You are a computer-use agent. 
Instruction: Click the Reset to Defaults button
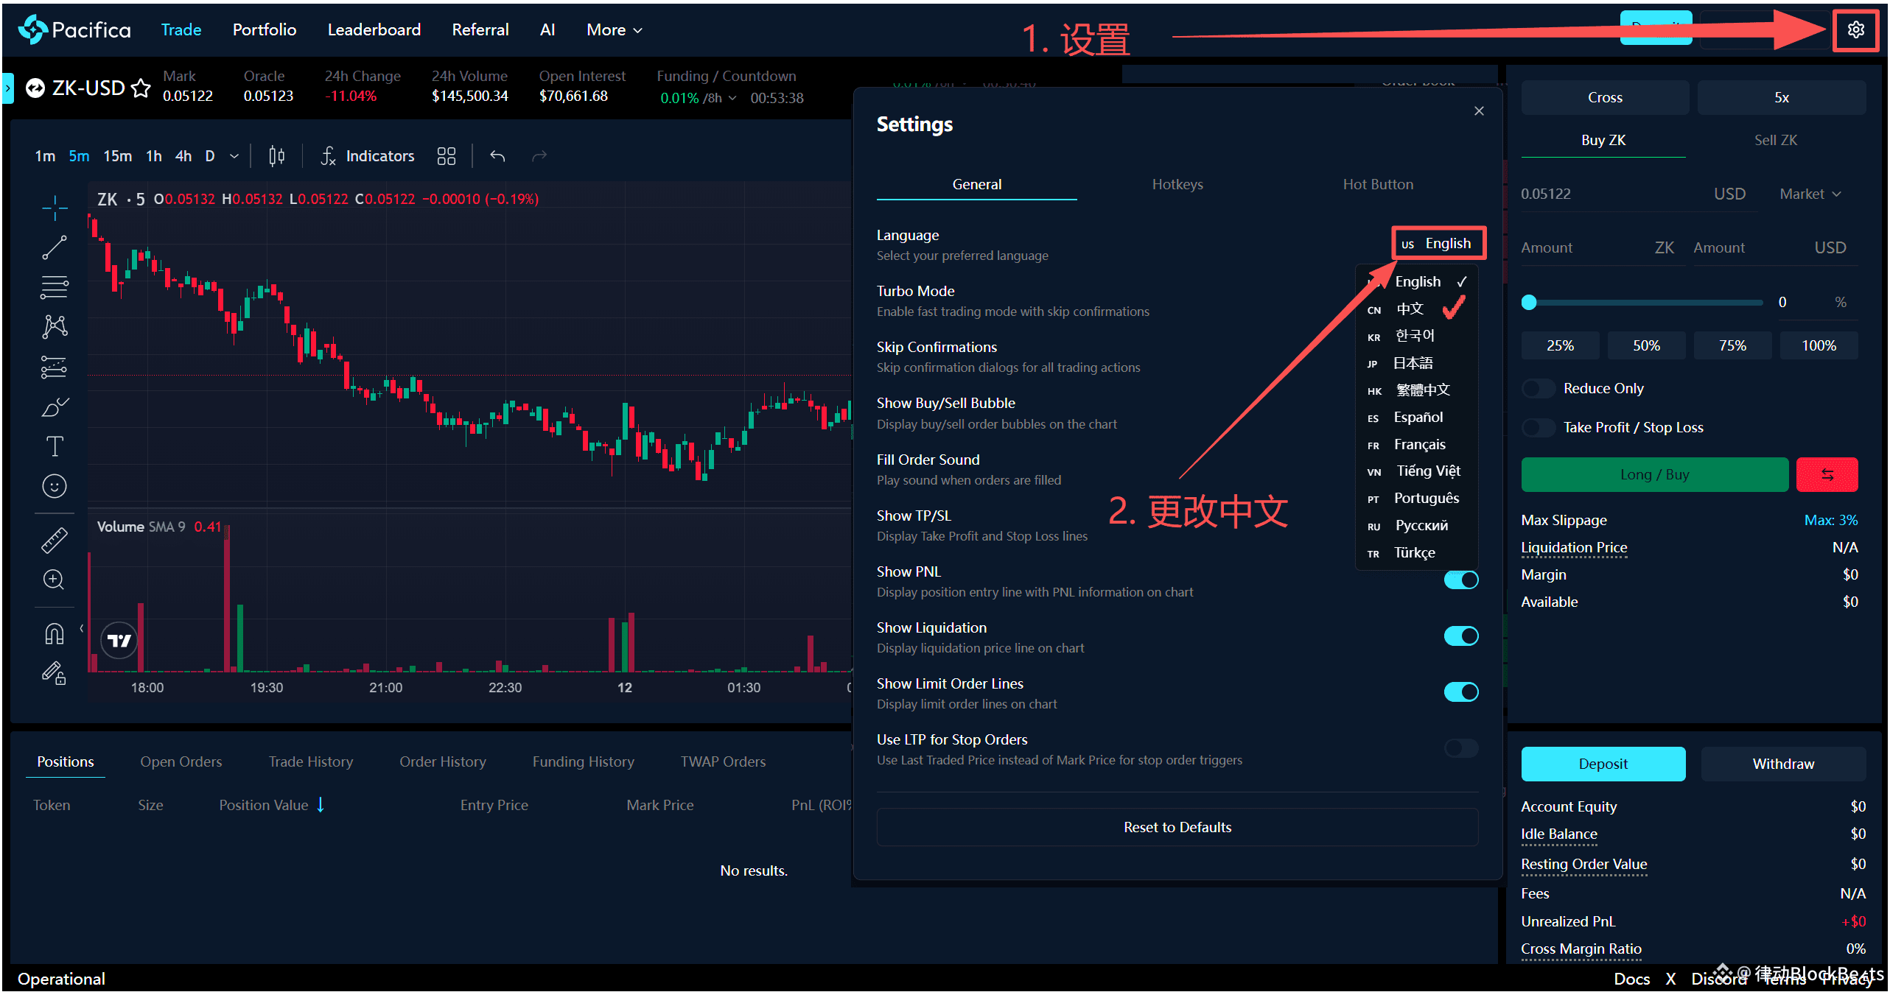pyautogui.click(x=1177, y=827)
